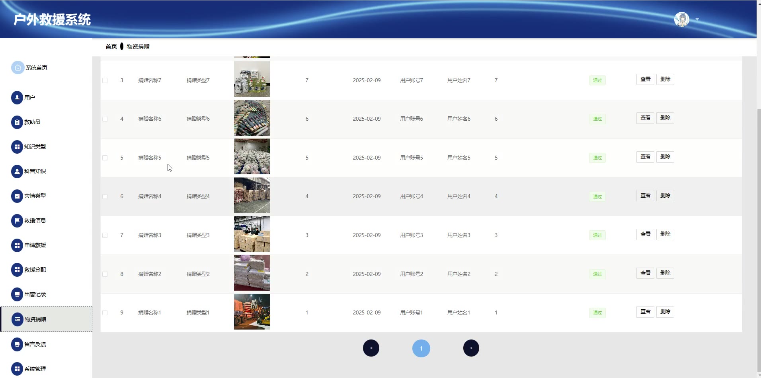Open the 捐赠名称2 image thumbnail
761x378 pixels.
(x=252, y=273)
